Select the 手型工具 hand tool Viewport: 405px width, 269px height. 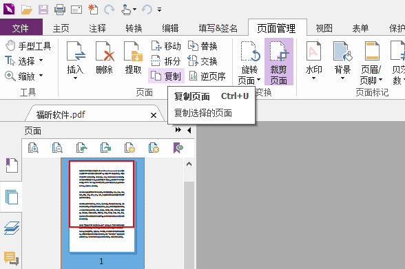click(28, 46)
